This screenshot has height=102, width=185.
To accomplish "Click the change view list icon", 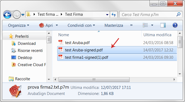I will [x=145, y=25].
